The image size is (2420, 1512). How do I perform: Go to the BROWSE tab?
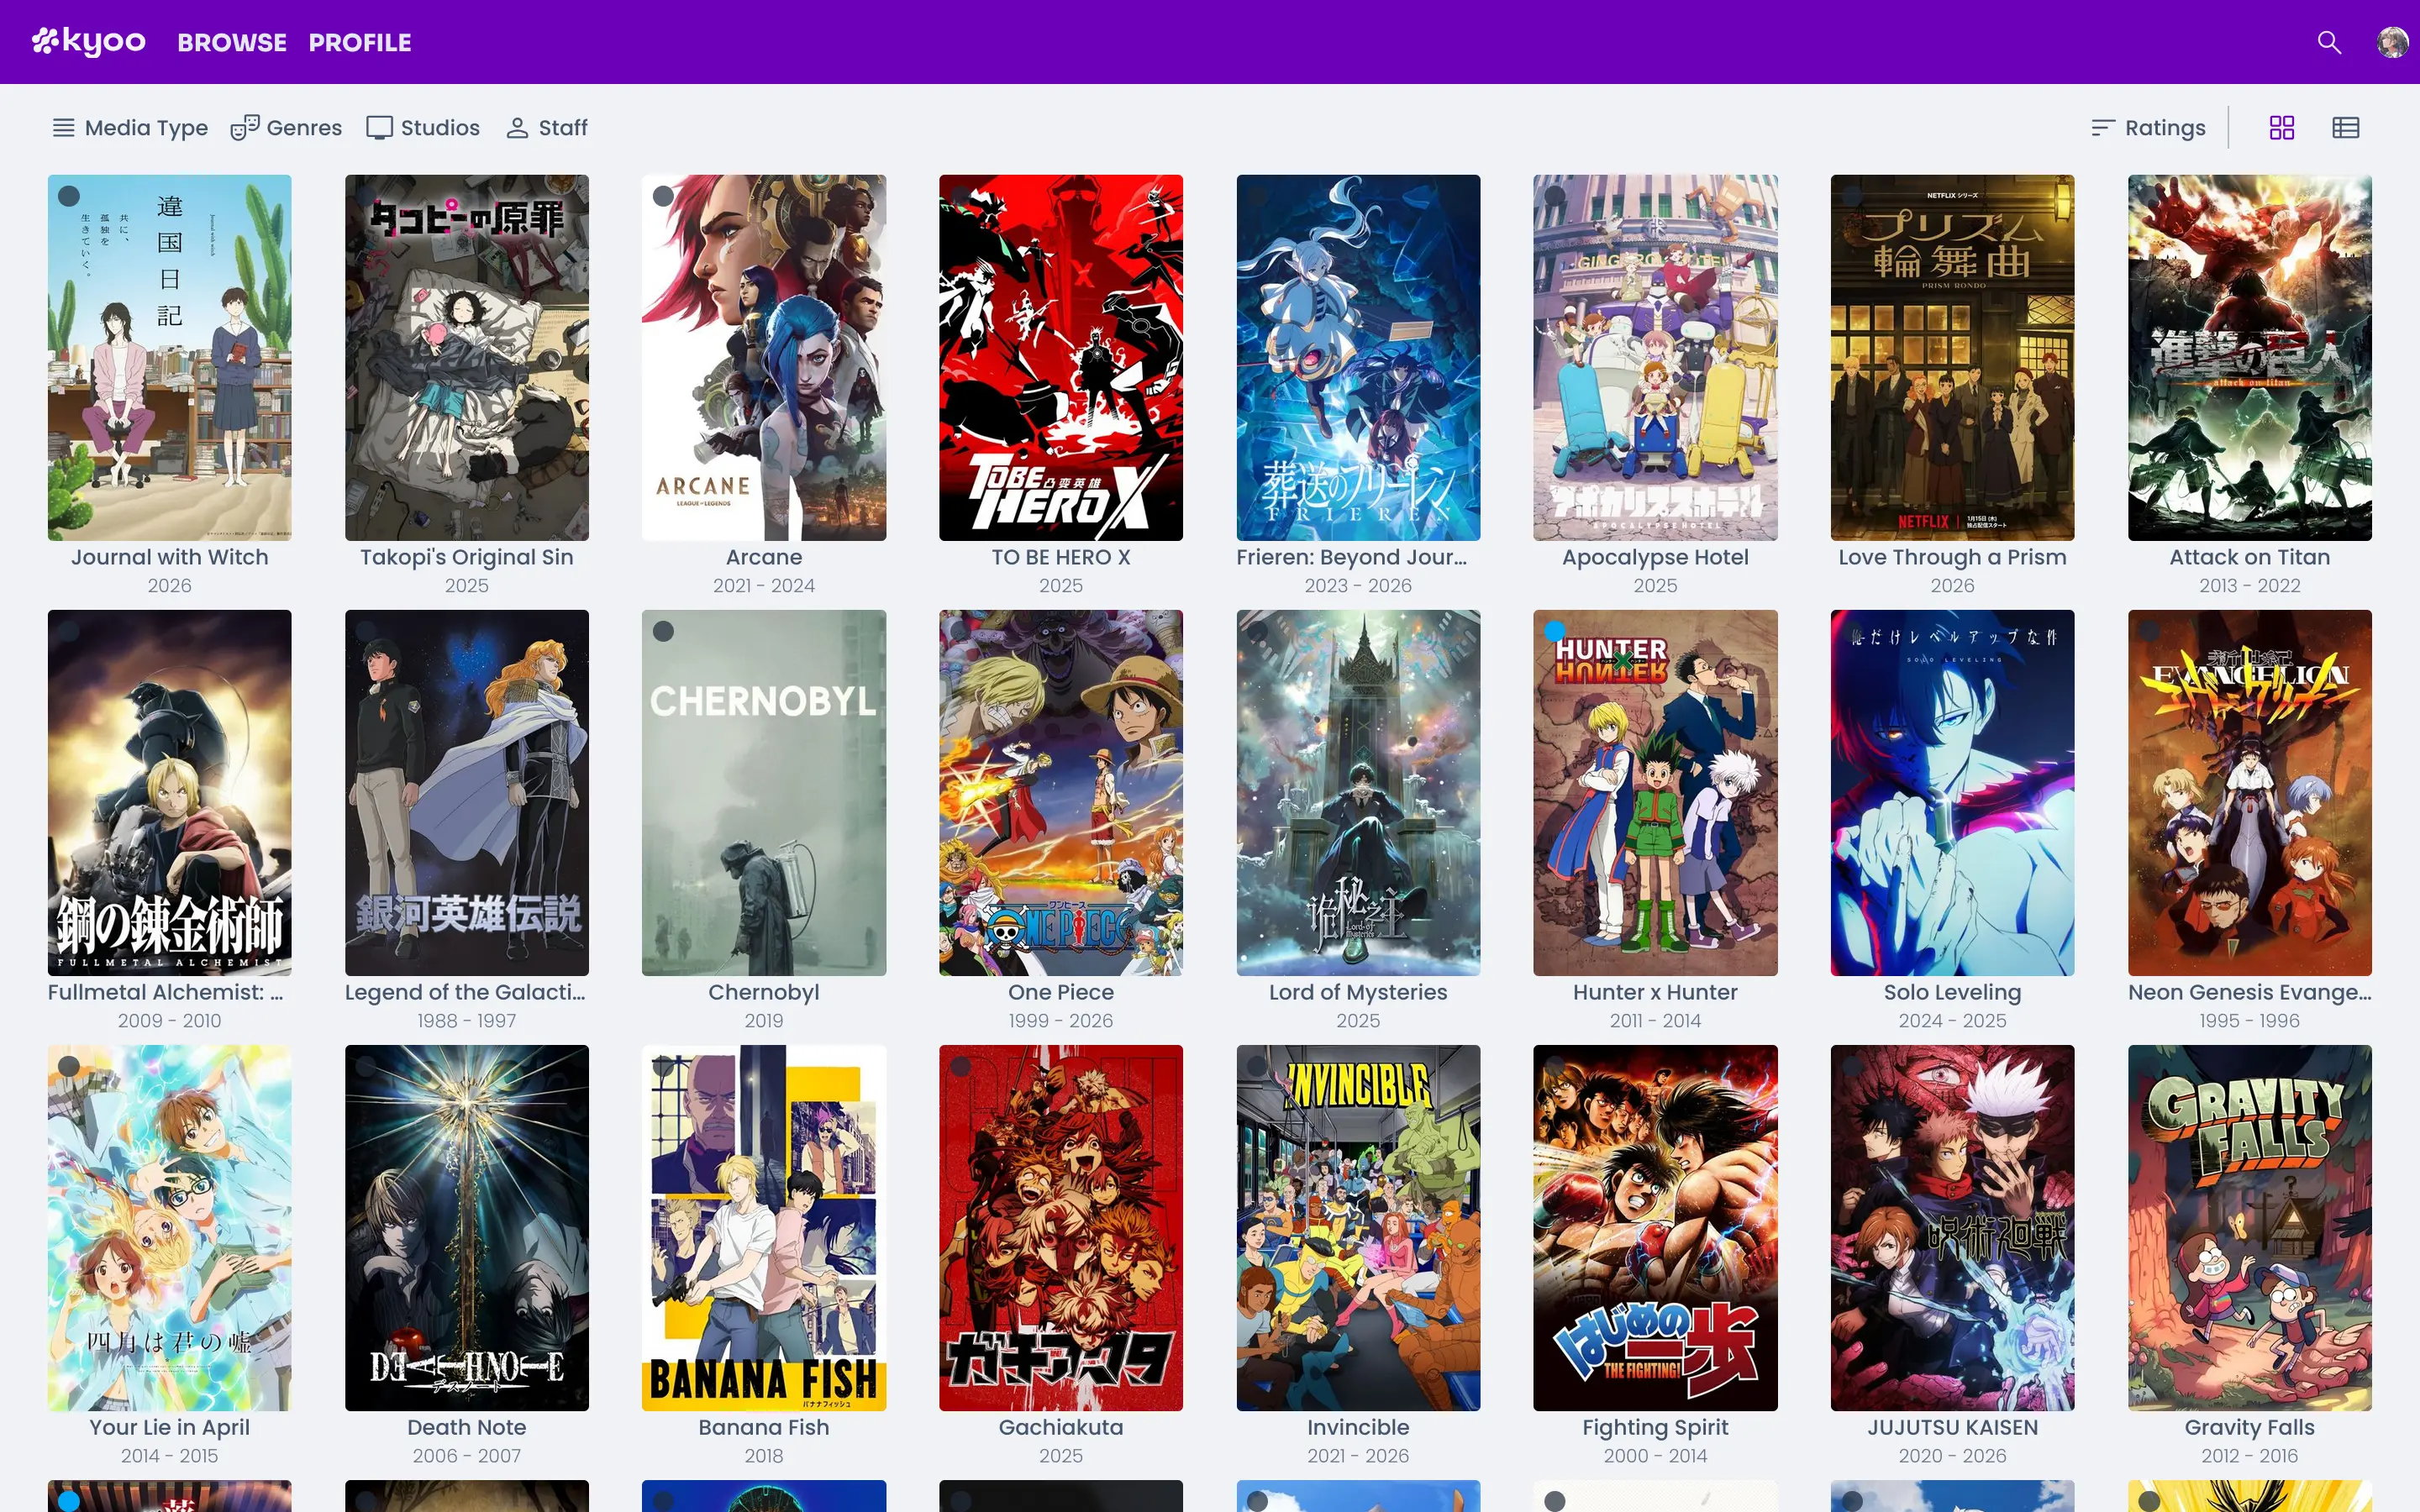[232, 42]
